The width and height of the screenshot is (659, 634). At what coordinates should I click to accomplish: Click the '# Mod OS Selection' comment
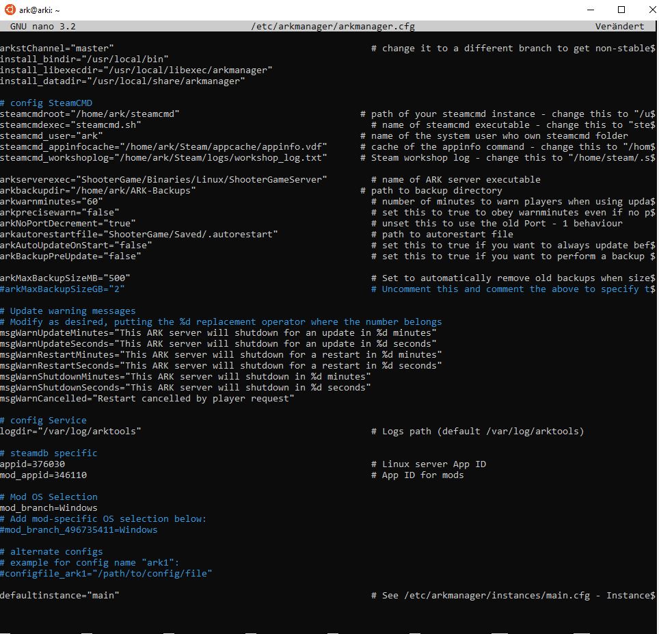[x=49, y=497]
